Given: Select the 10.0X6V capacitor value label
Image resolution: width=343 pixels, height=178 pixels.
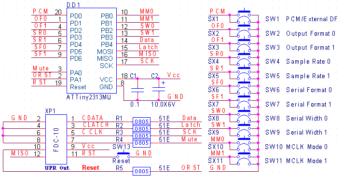Looking at the screenshot, I should point(163,104).
